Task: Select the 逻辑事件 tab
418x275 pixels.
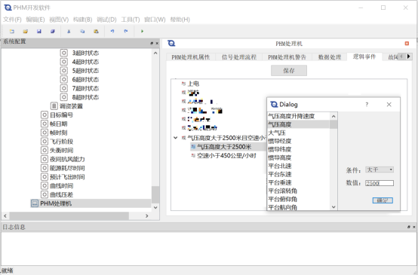Action: (364, 57)
